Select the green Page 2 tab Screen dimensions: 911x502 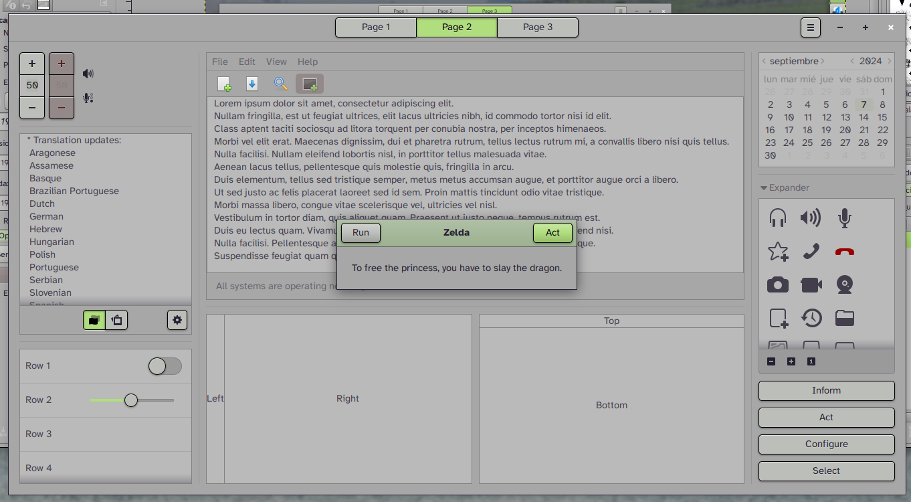point(457,27)
